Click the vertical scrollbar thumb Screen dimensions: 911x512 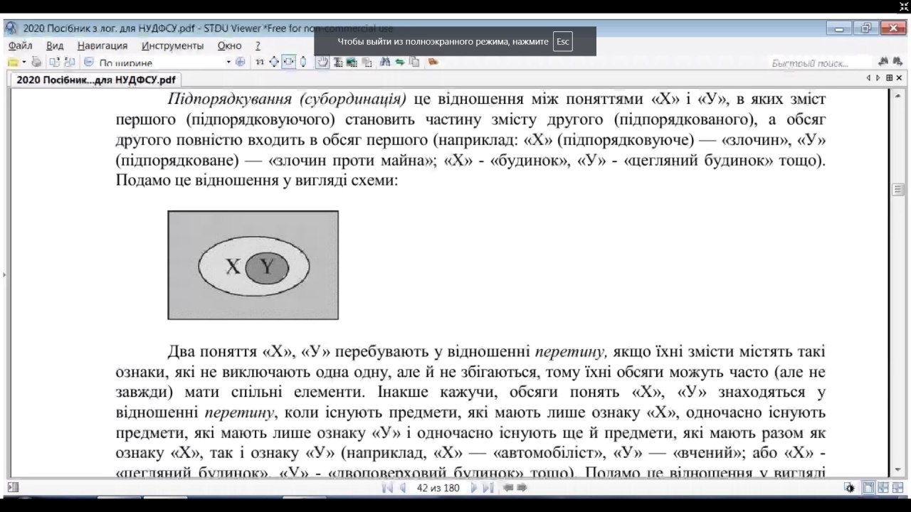pyautogui.click(x=899, y=189)
